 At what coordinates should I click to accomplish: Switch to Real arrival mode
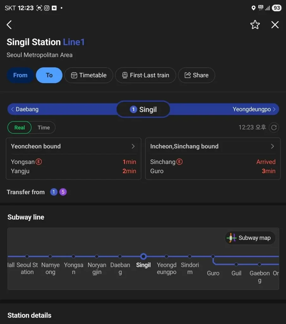20,128
